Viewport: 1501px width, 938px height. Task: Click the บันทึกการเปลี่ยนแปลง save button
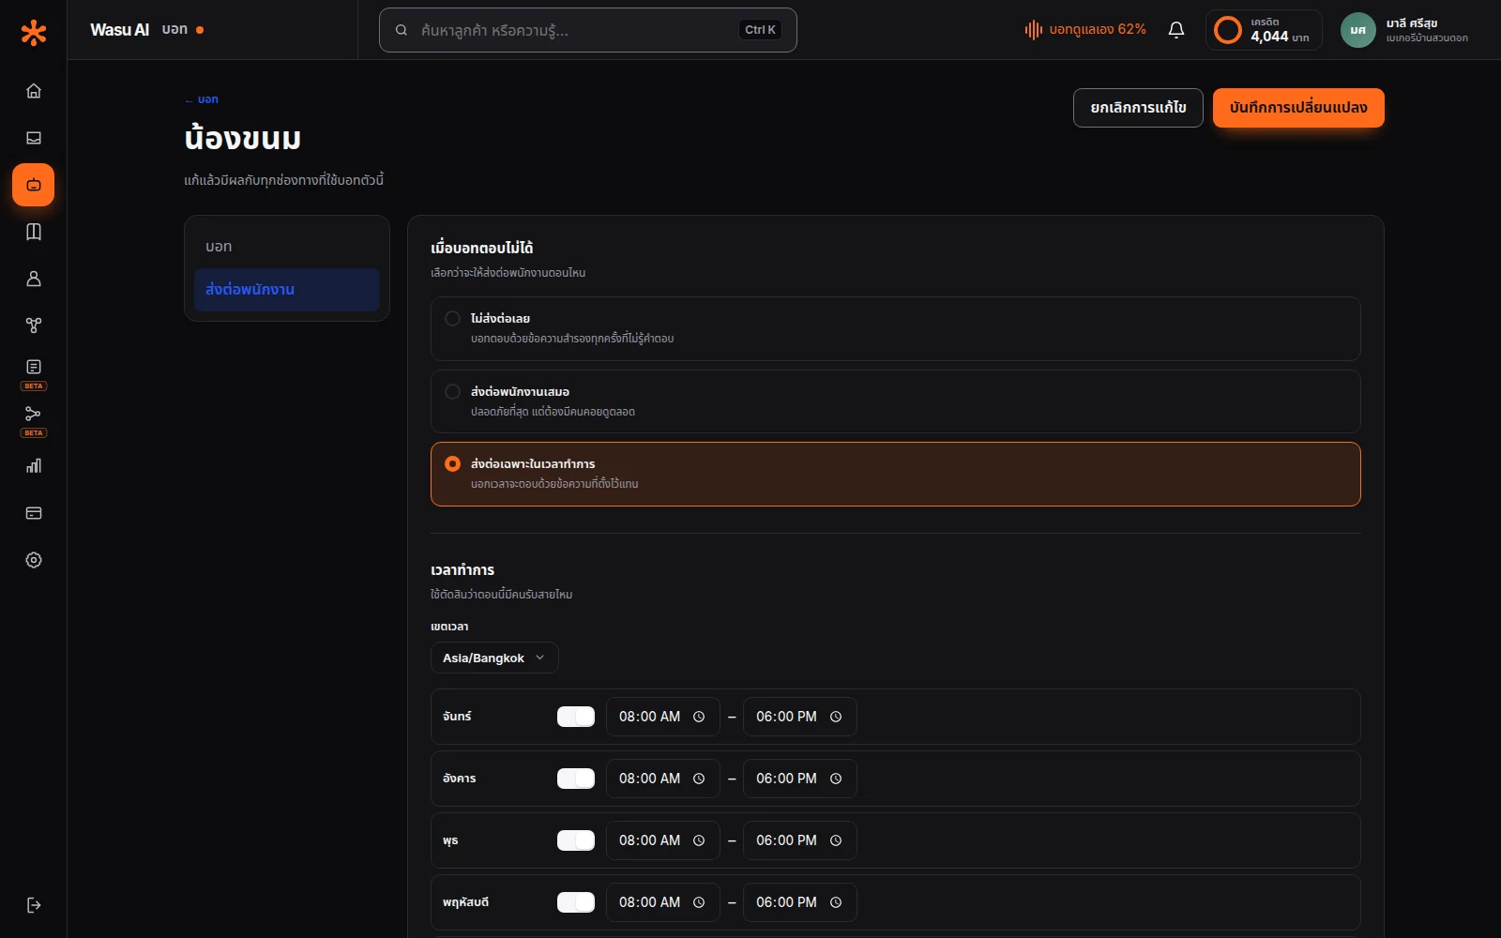[1298, 108]
